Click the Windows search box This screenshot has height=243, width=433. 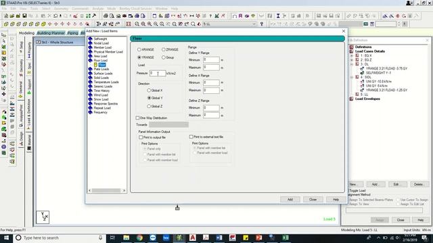pos(60,238)
